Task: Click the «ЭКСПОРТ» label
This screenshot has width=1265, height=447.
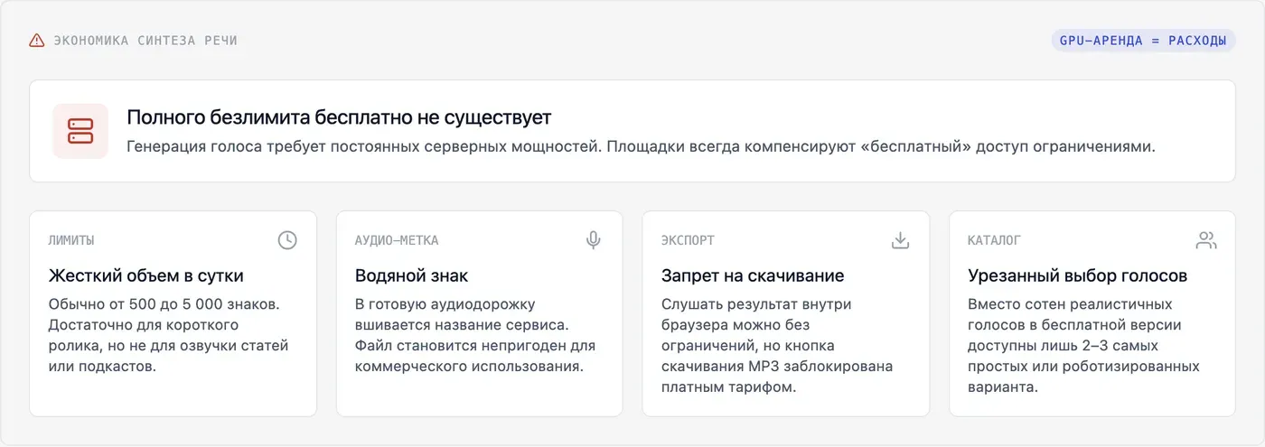Action: point(688,240)
